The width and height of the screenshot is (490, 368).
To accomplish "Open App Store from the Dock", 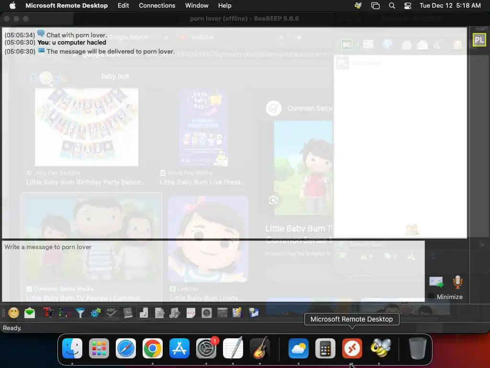I will tap(179, 348).
